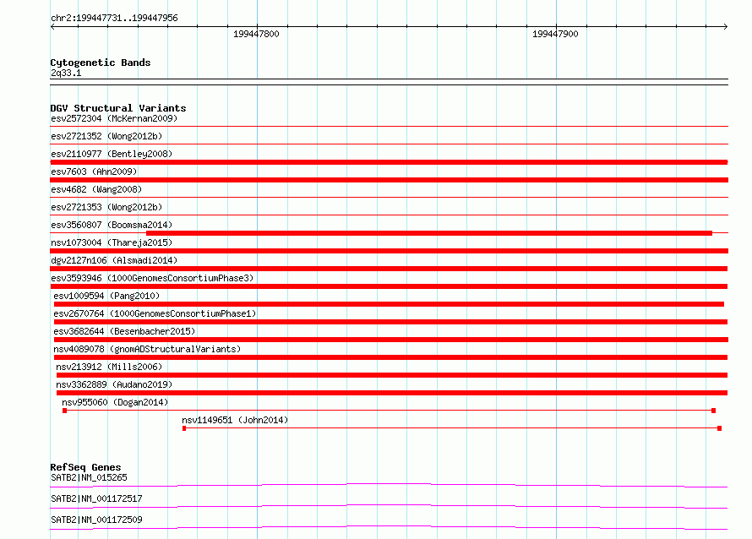Select the nsv1073004 (Thareja2015) label
752x539 pixels.
click(112, 242)
